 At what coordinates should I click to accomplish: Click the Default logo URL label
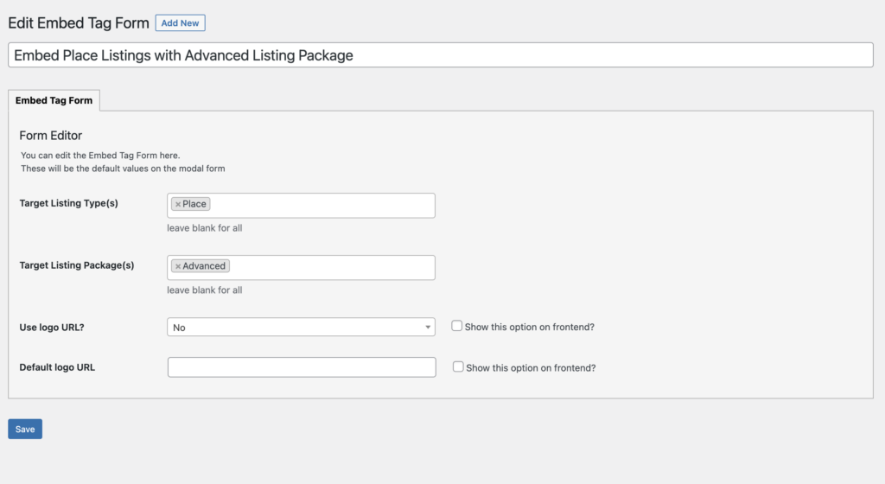point(57,367)
